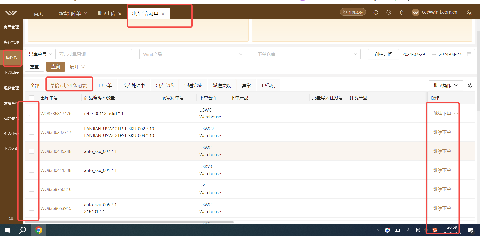
Task: Open the Winit产品 dropdown
Action: [x=193, y=54]
